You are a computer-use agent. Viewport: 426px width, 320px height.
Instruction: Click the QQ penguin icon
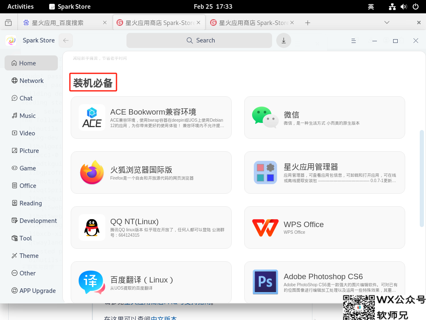click(x=92, y=227)
